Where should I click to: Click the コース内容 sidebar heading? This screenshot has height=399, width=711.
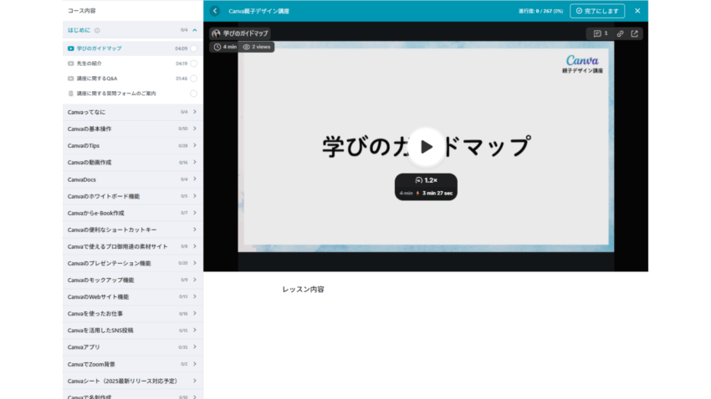[x=82, y=10]
